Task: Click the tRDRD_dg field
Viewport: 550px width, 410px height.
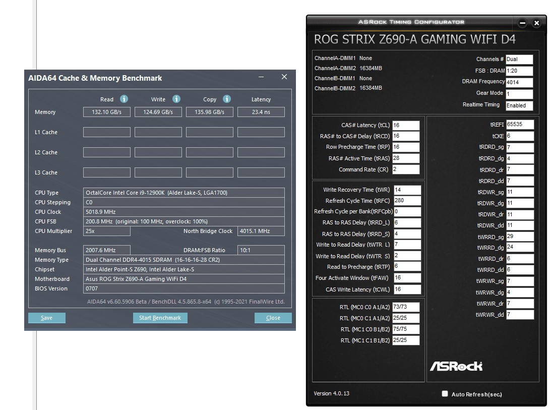Action: coord(520,159)
